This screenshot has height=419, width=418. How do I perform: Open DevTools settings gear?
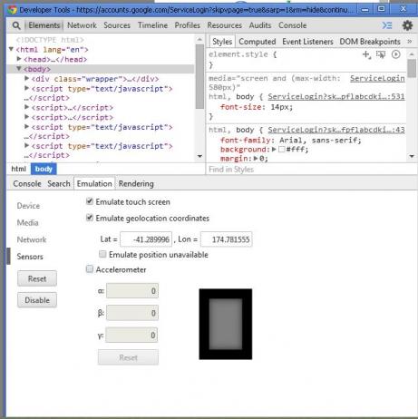point(407,25)
